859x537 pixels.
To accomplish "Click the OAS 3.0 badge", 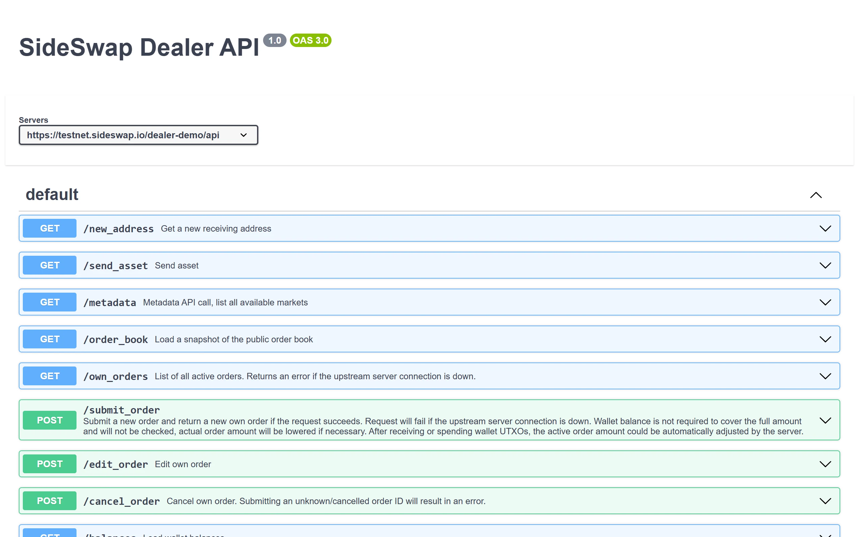I will [311, 41].
